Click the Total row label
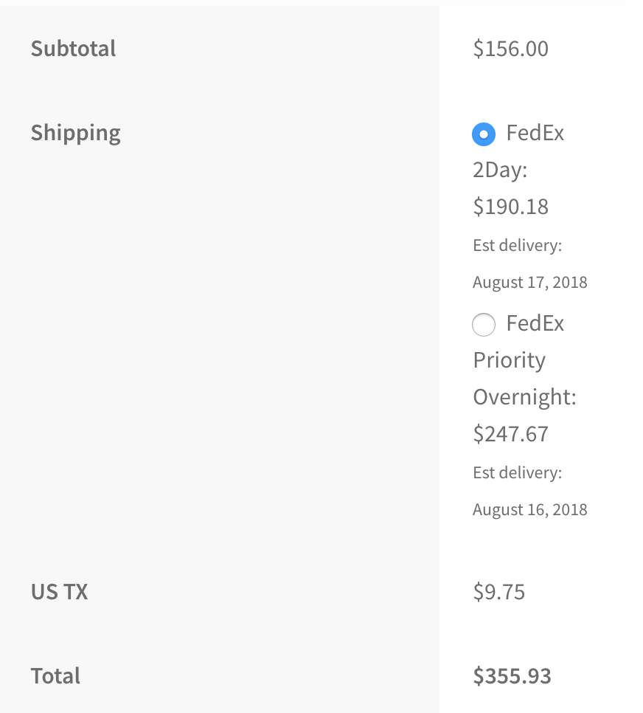The image size is (643, 713). [x=55, y=676]
